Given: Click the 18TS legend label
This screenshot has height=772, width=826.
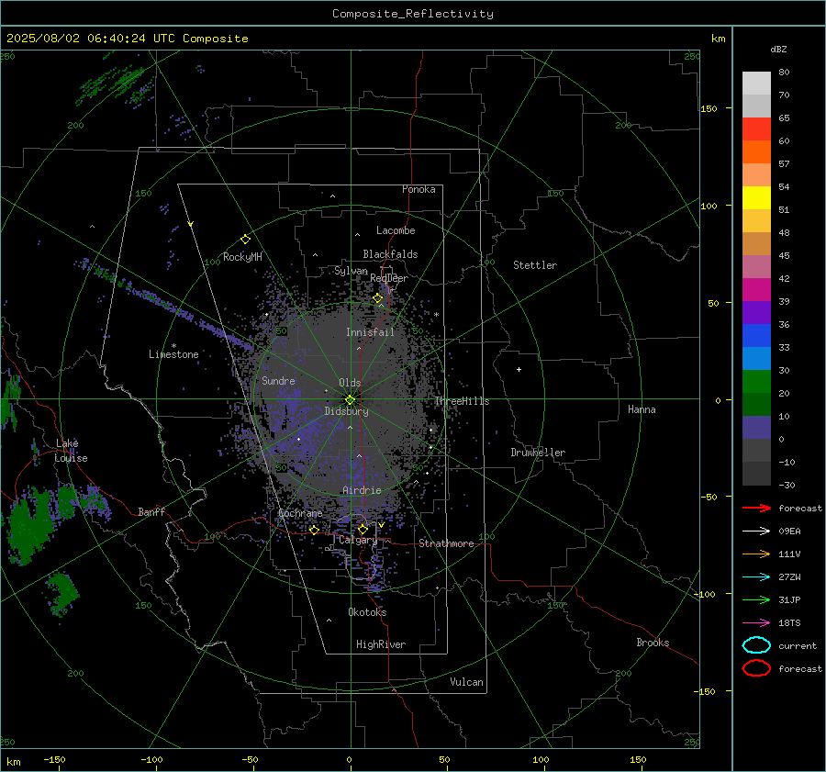Looking at the screenshot, I should [x=789, y=623].
